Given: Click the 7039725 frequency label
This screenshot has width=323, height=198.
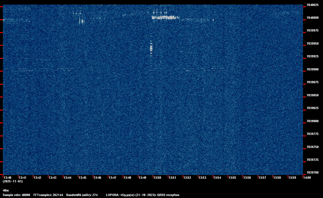Looking at the screenshot, I should pyautogui.click(x=312, y=160).
